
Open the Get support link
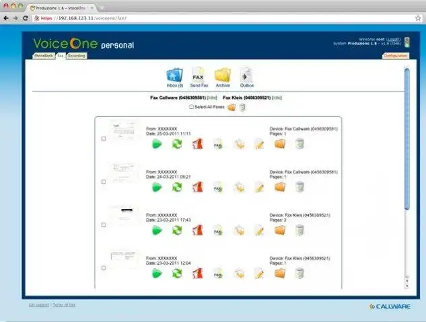[x=39, y=305]
